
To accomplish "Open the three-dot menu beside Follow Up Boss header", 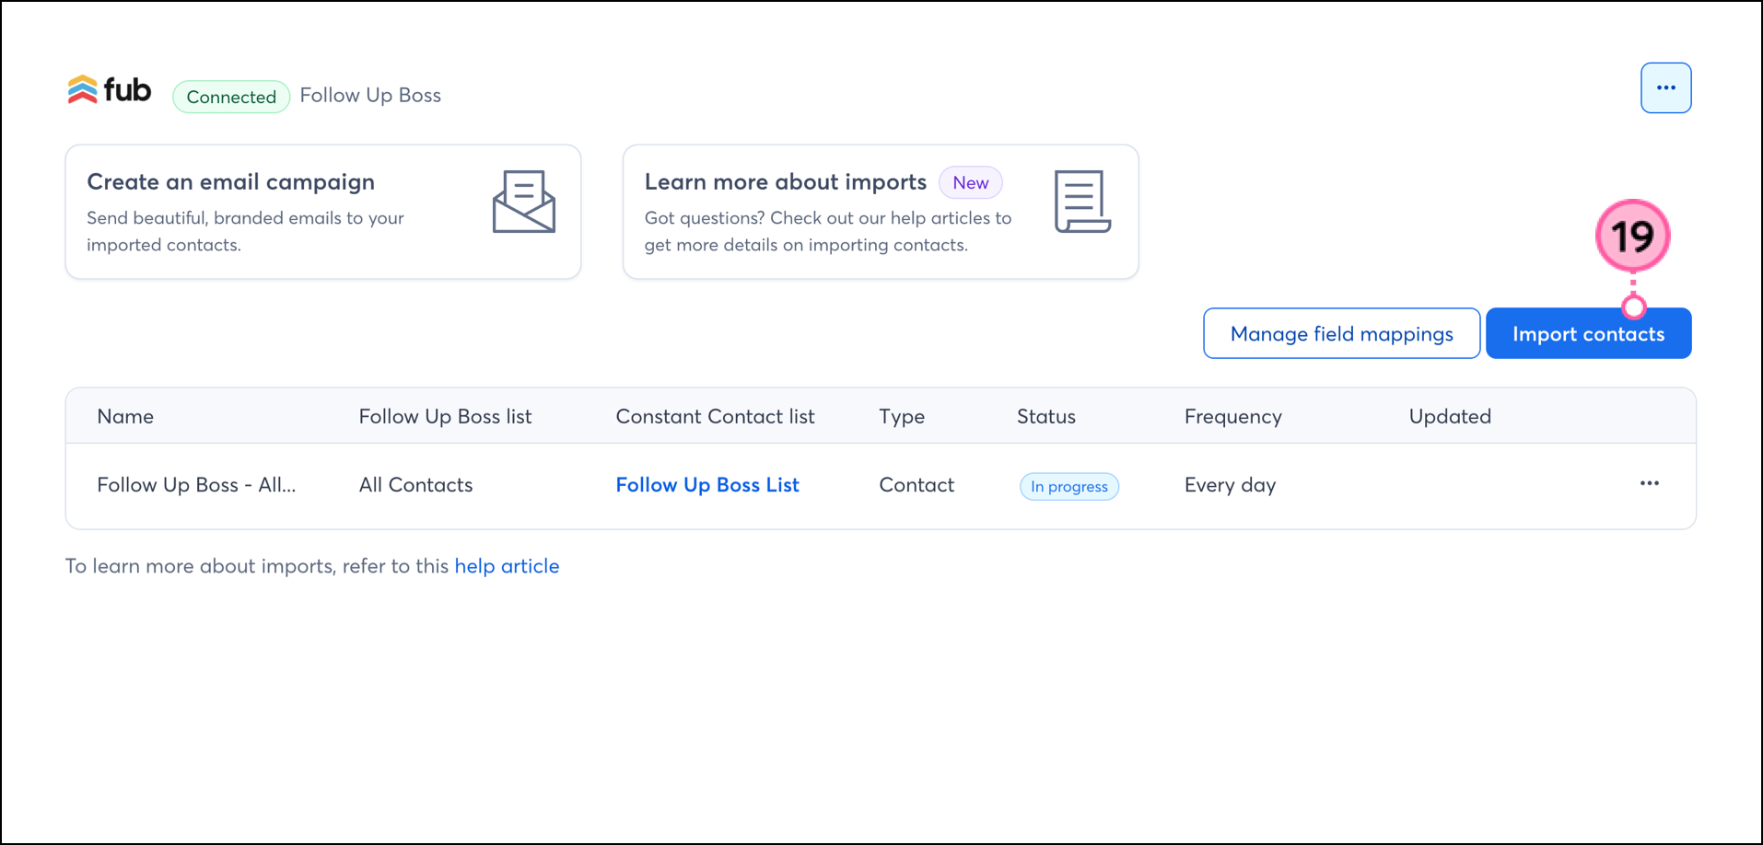I will (1665, 88).
